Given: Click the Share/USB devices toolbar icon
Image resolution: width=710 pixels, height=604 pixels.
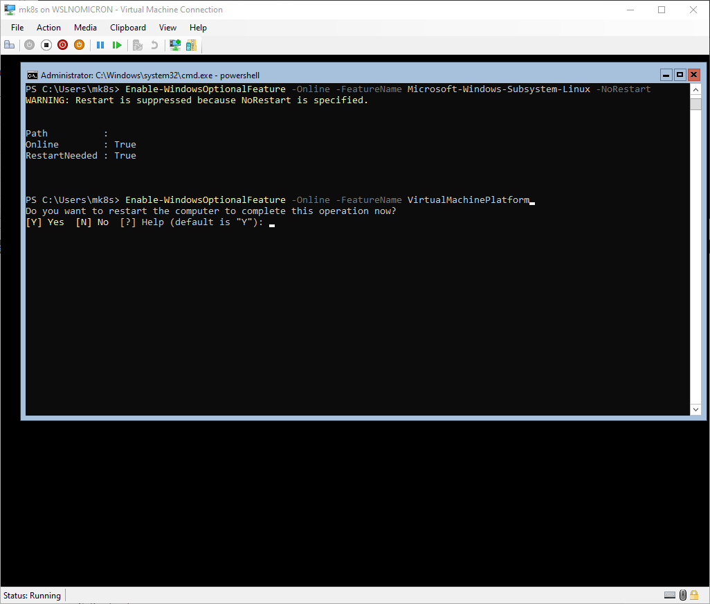Looking at the screenshot, I should point(191,45).
